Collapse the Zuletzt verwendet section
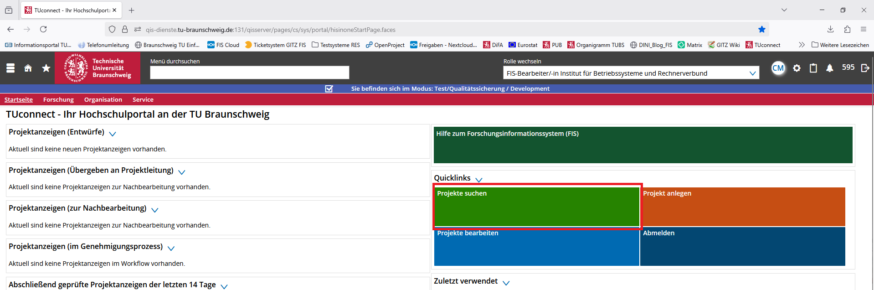874x290 pixels. point(506,283)
